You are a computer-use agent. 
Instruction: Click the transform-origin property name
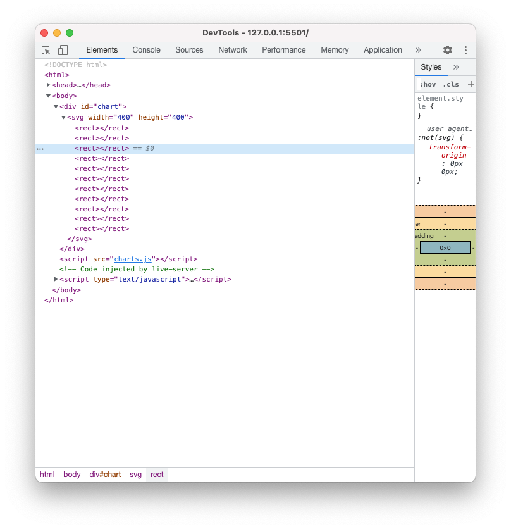click(x=449, y=151)
